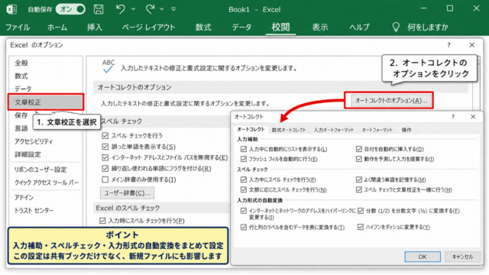Select 文章校正 in options sidebar
This screenshot has height=275, width=489.
(46, 102)
